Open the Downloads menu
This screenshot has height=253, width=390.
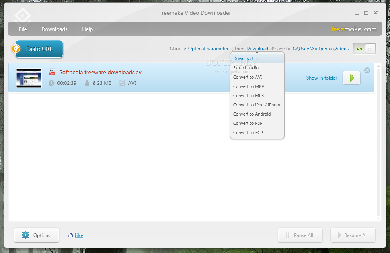(x=54, y=29)
